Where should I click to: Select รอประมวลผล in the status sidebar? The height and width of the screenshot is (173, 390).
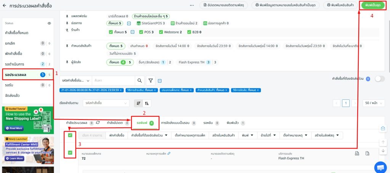[x=27, y=74]
